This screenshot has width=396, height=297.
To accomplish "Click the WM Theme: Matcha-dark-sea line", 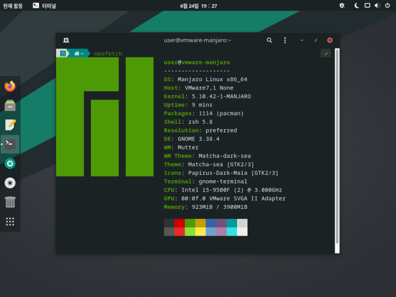I will click(207, 156).
